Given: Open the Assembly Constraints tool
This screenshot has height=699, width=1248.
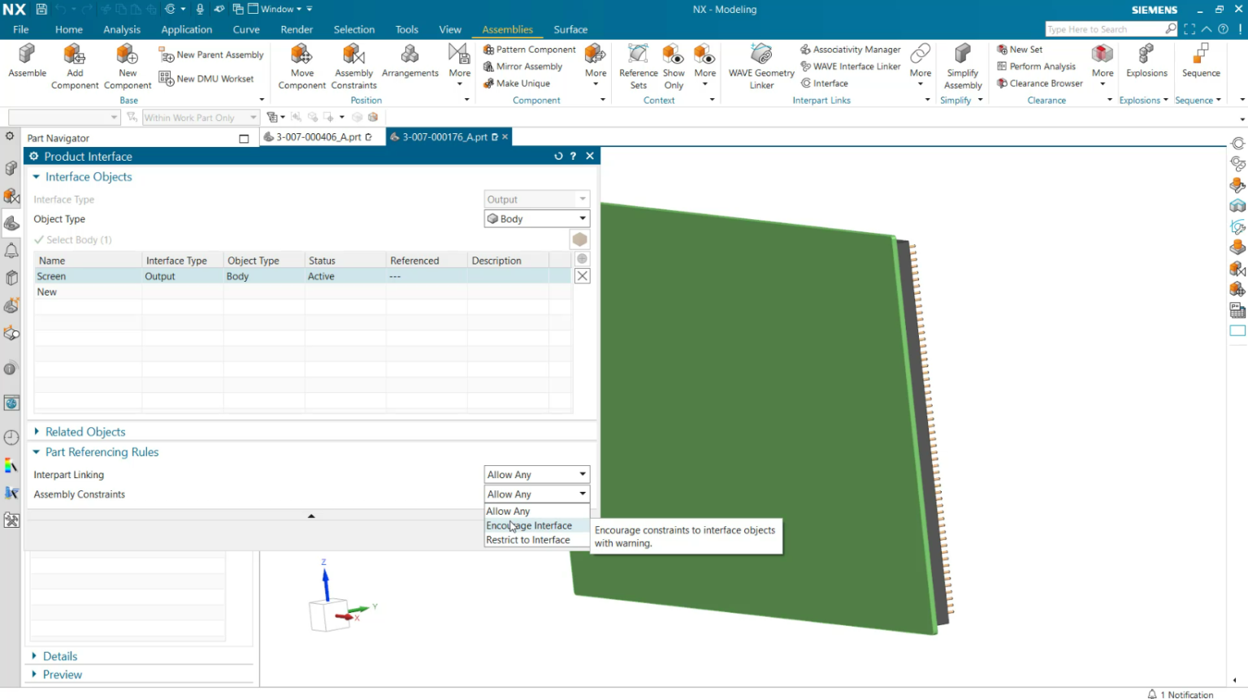Looking at the screenshot, I should click(353, 65).
